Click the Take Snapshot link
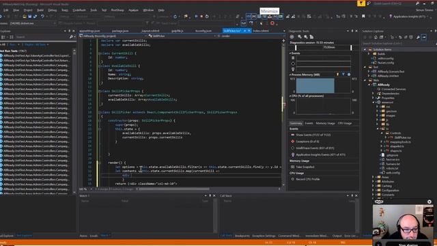The width and height of the screenshot is (437, 246). pyautogui.click(x=305, y=167)
